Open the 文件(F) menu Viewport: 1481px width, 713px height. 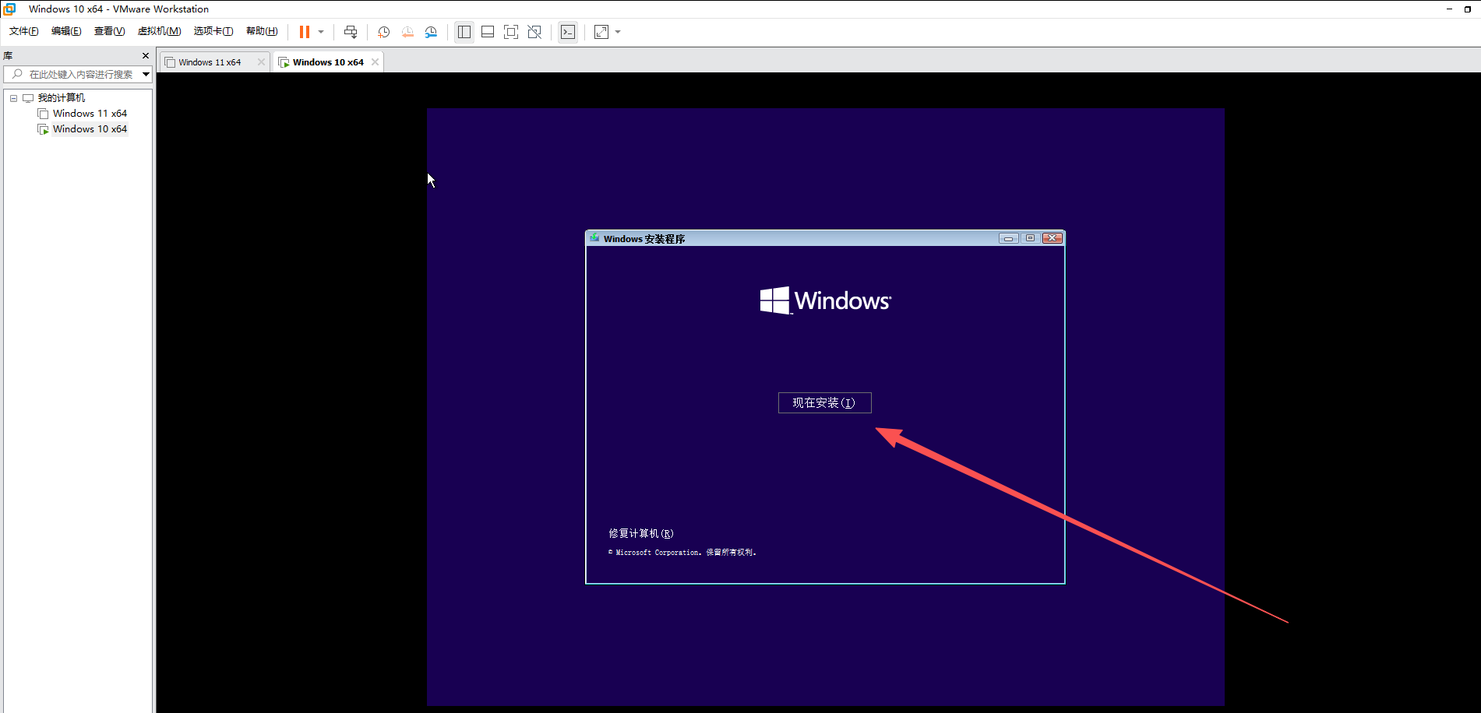pyautogui.click(x=24, y=31)
